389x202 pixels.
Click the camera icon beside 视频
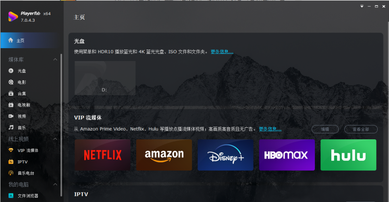pyautogui.click(x=11, y=116)
